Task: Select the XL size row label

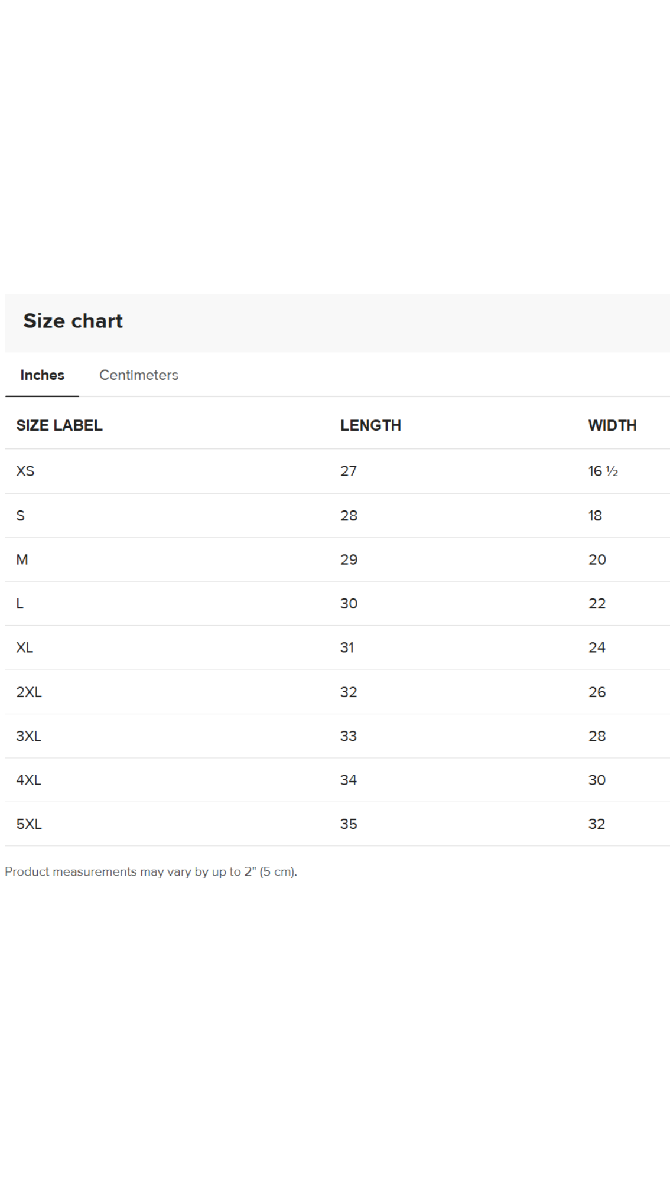Action: tap(25, 647)
